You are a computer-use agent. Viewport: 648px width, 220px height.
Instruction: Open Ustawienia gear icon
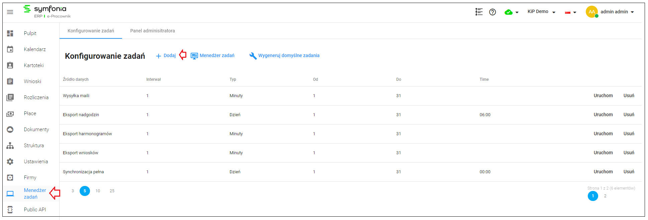point(10,162)
